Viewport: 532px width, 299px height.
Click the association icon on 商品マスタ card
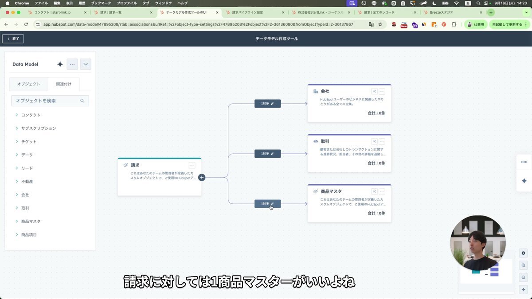374,191
